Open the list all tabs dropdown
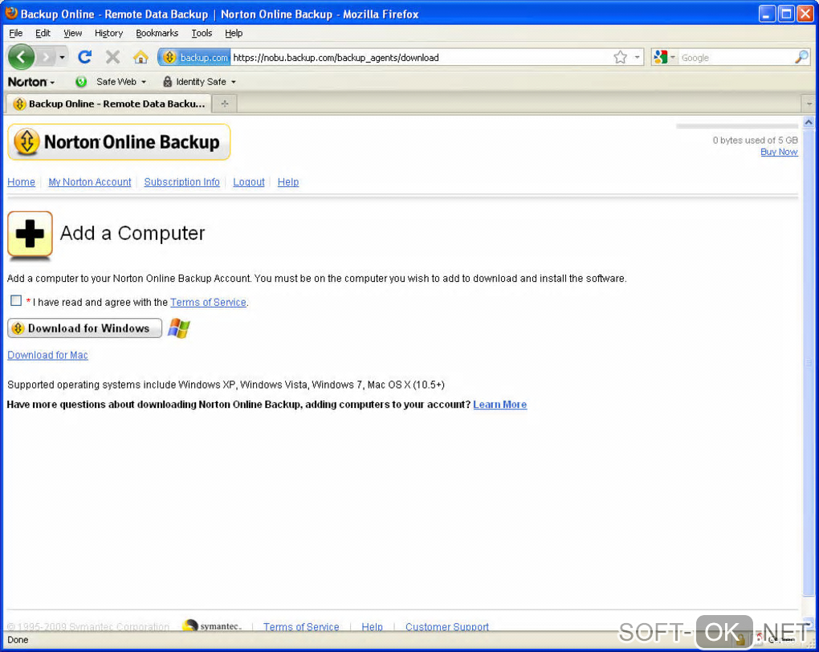Viewport: 819px width, 652px height. pyautogui.click(x=809, y=104)
